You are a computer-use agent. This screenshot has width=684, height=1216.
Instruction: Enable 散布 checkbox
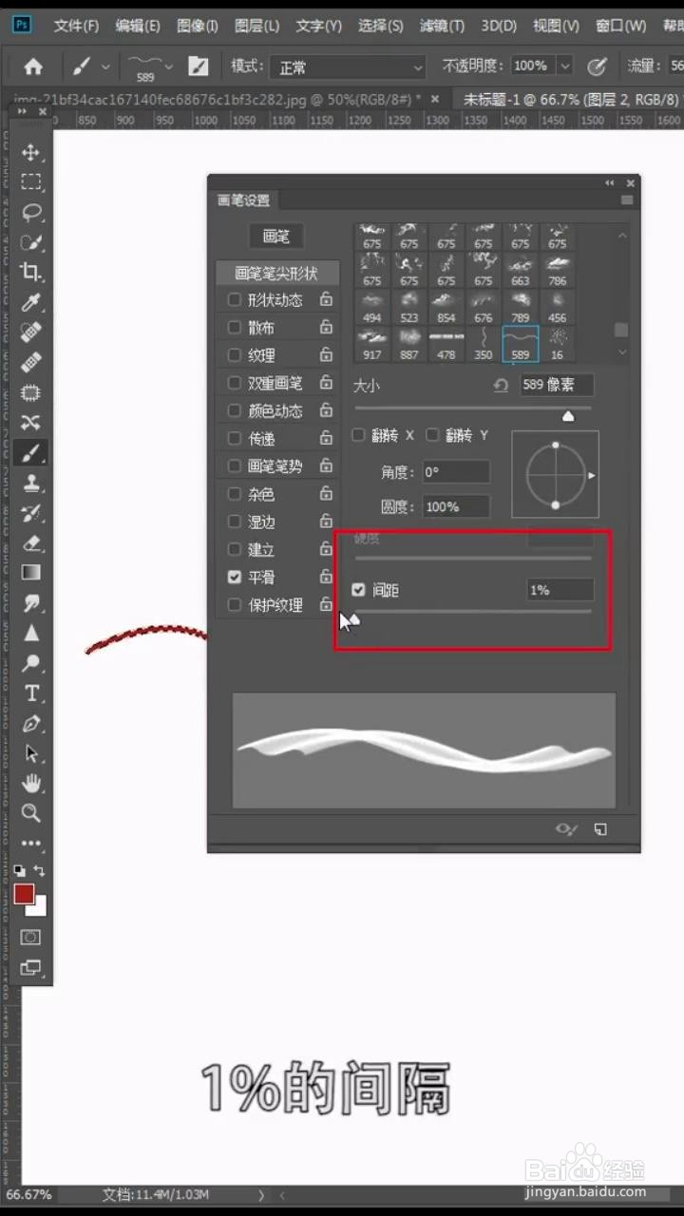(234, 327)
